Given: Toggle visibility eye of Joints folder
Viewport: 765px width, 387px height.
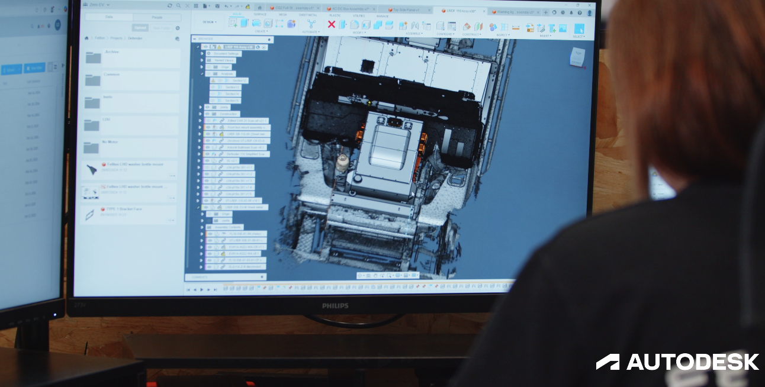Looking at the screenshot, I should tap(207, 107).
